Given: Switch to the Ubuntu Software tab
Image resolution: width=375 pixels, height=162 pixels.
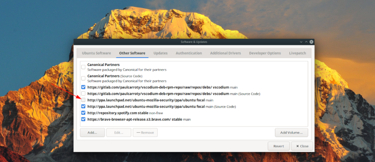Looking at the screenshot, I should pos(96,53).
